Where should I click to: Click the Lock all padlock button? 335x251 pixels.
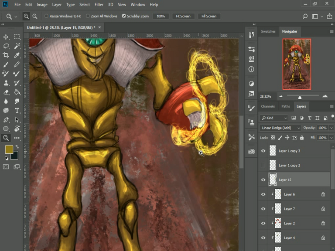pyautogui.click(x=302, y=138)
